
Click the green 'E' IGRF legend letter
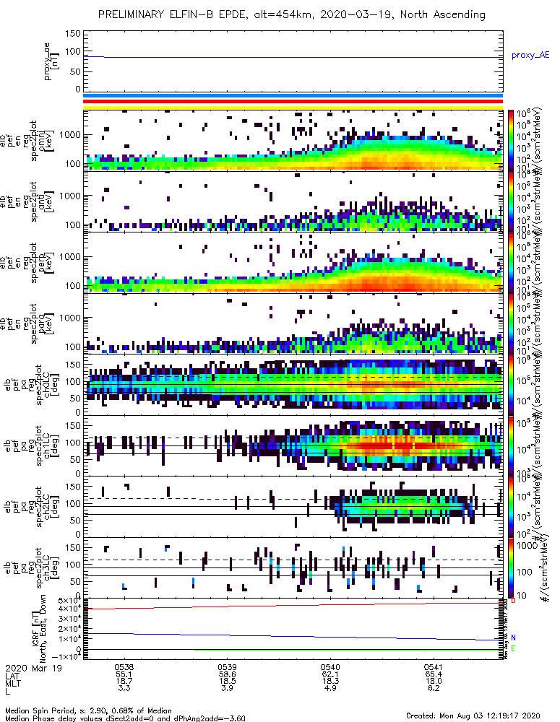click(x=514, y=649)
